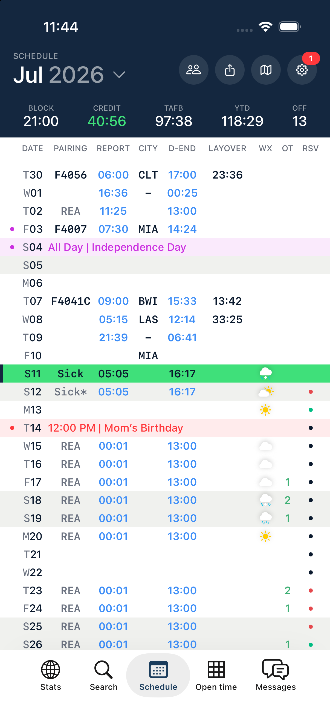Viewport: 330px width, 718px height.
Task: Tap partly cloudy weather icon on S12
Action: click(x=265, y=392)
